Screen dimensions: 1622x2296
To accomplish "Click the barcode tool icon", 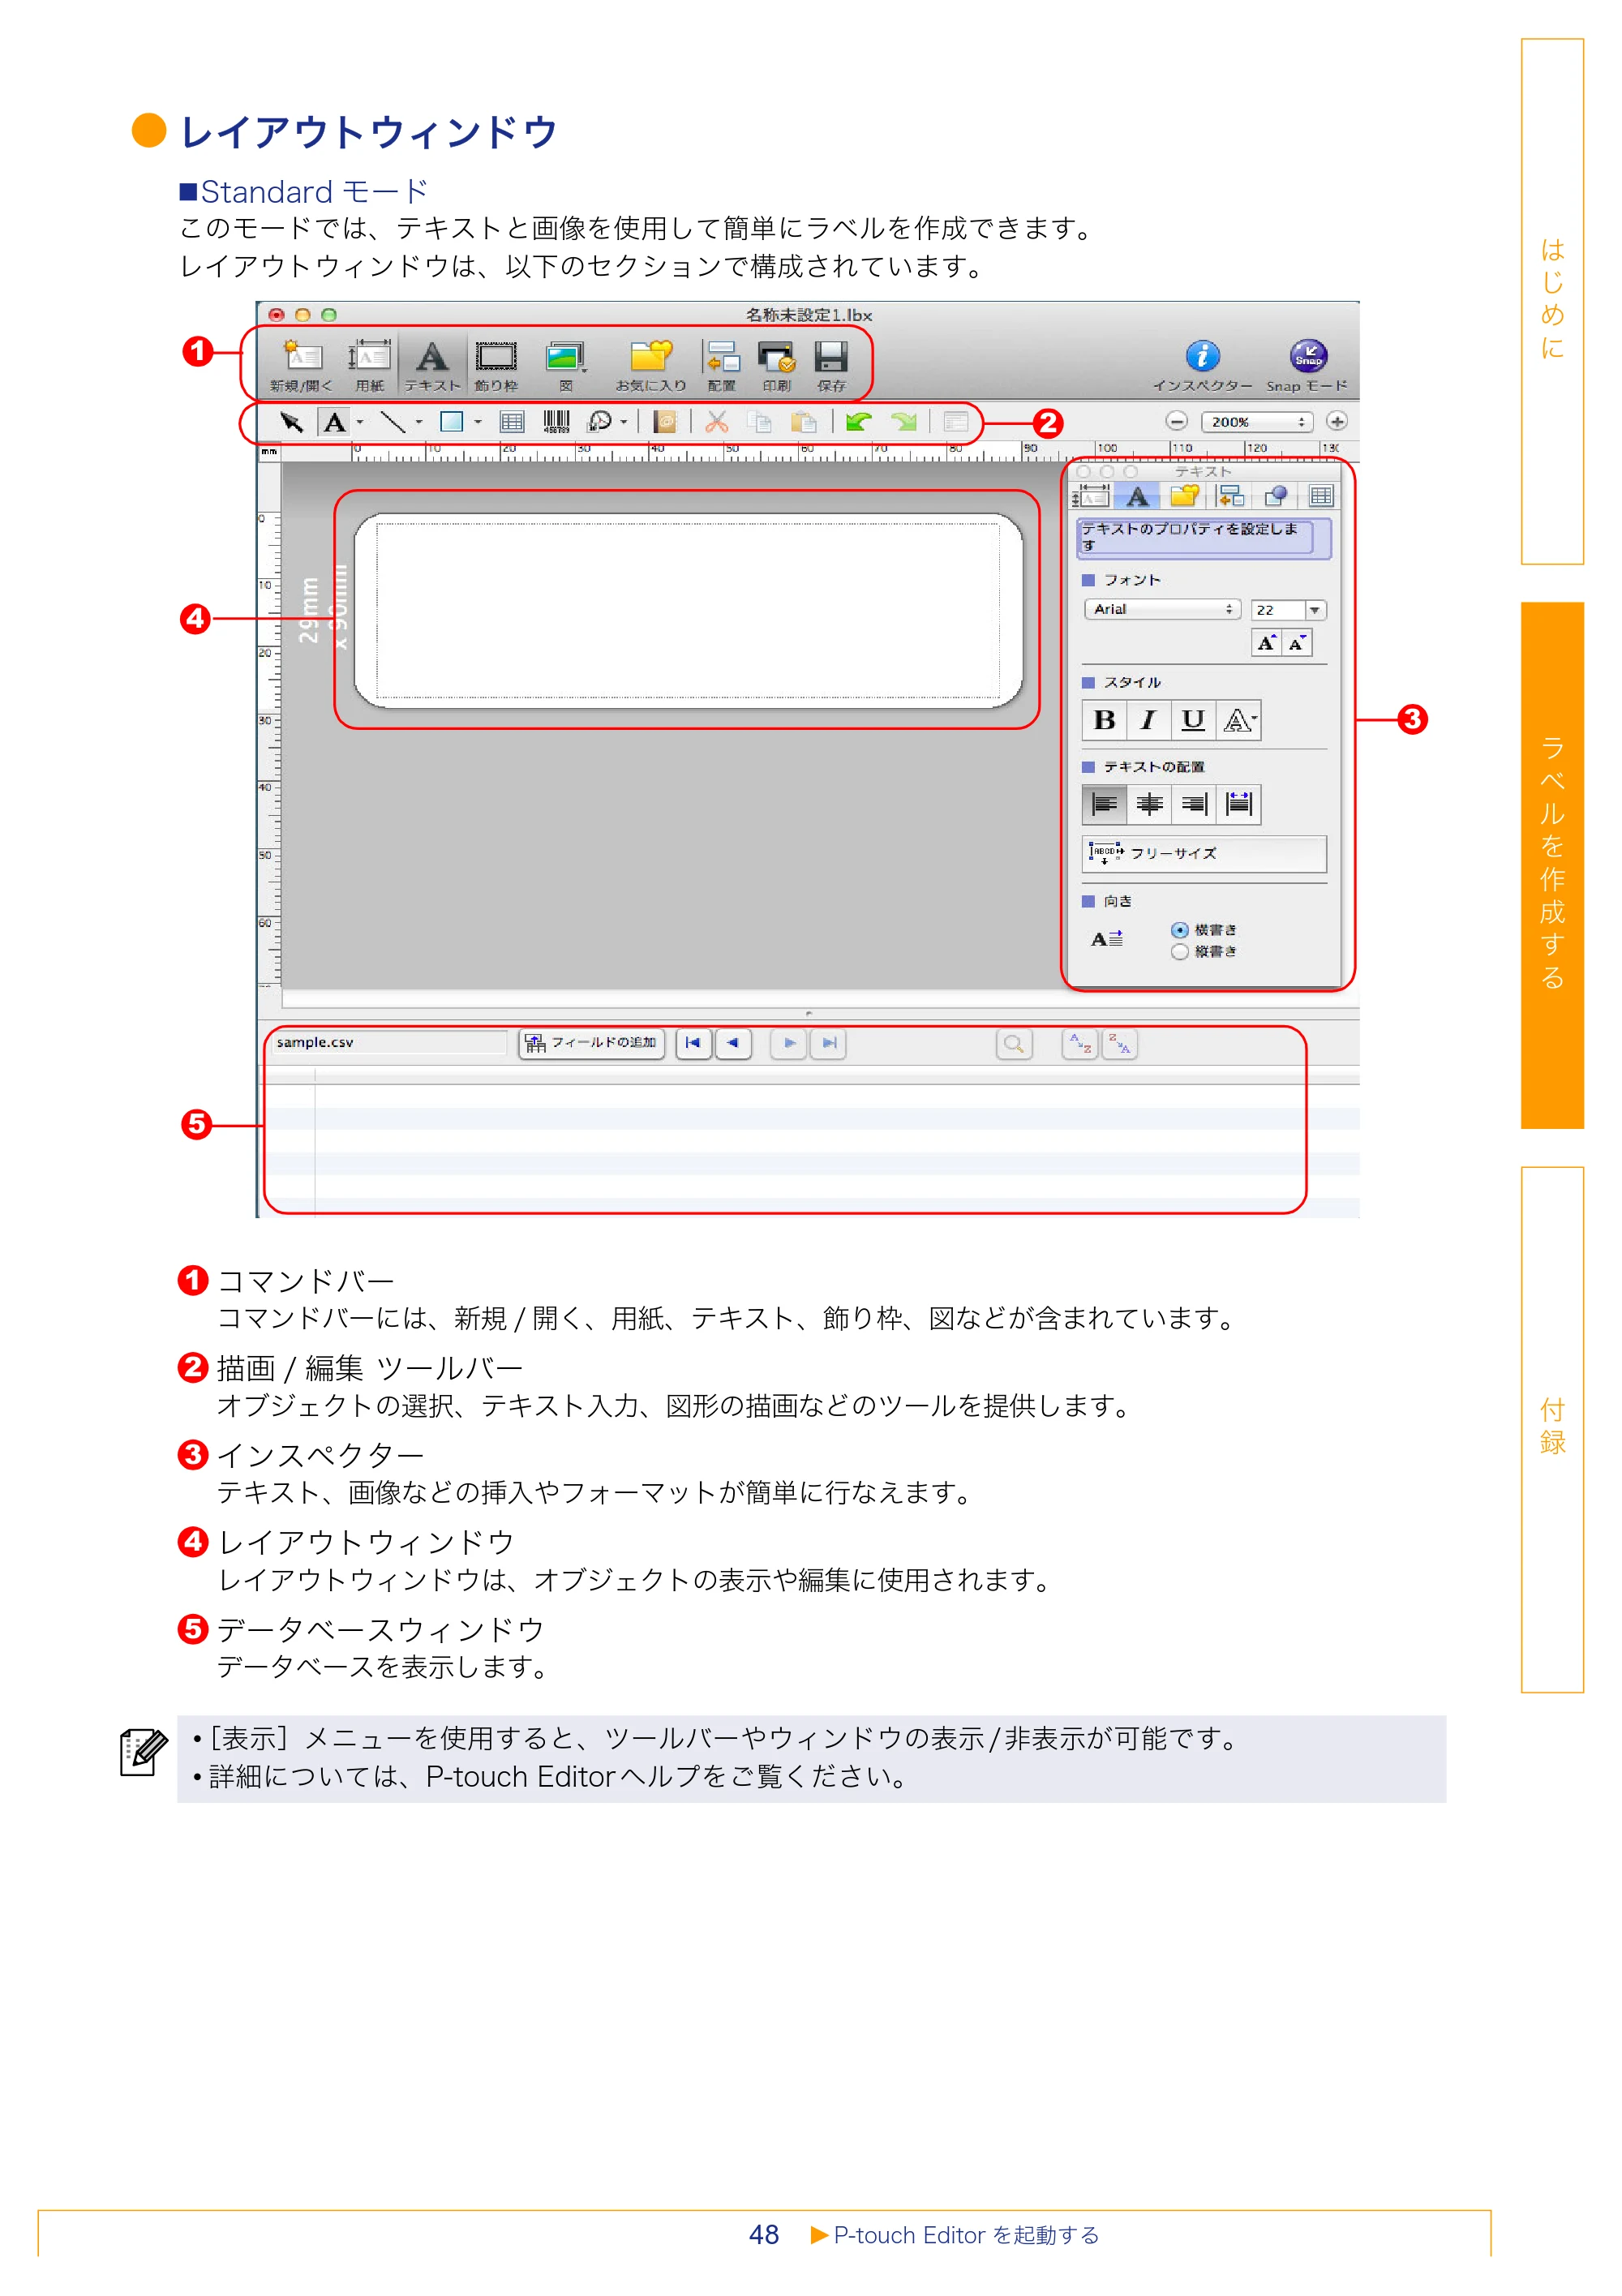I will pos(557,422).
